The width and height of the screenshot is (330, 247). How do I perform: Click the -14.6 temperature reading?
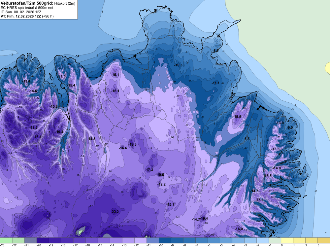(33, 91)
